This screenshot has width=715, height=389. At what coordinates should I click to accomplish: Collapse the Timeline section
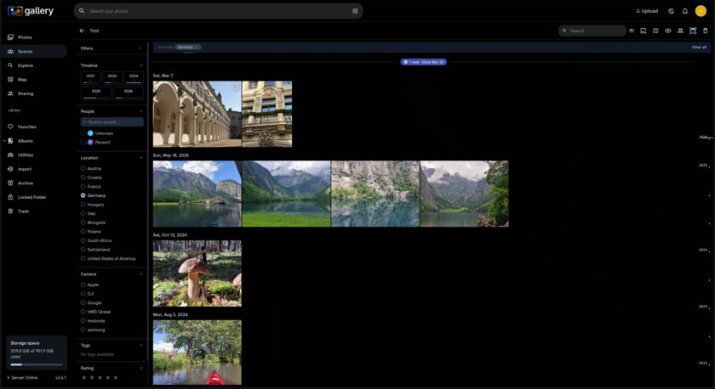(141, 65)
